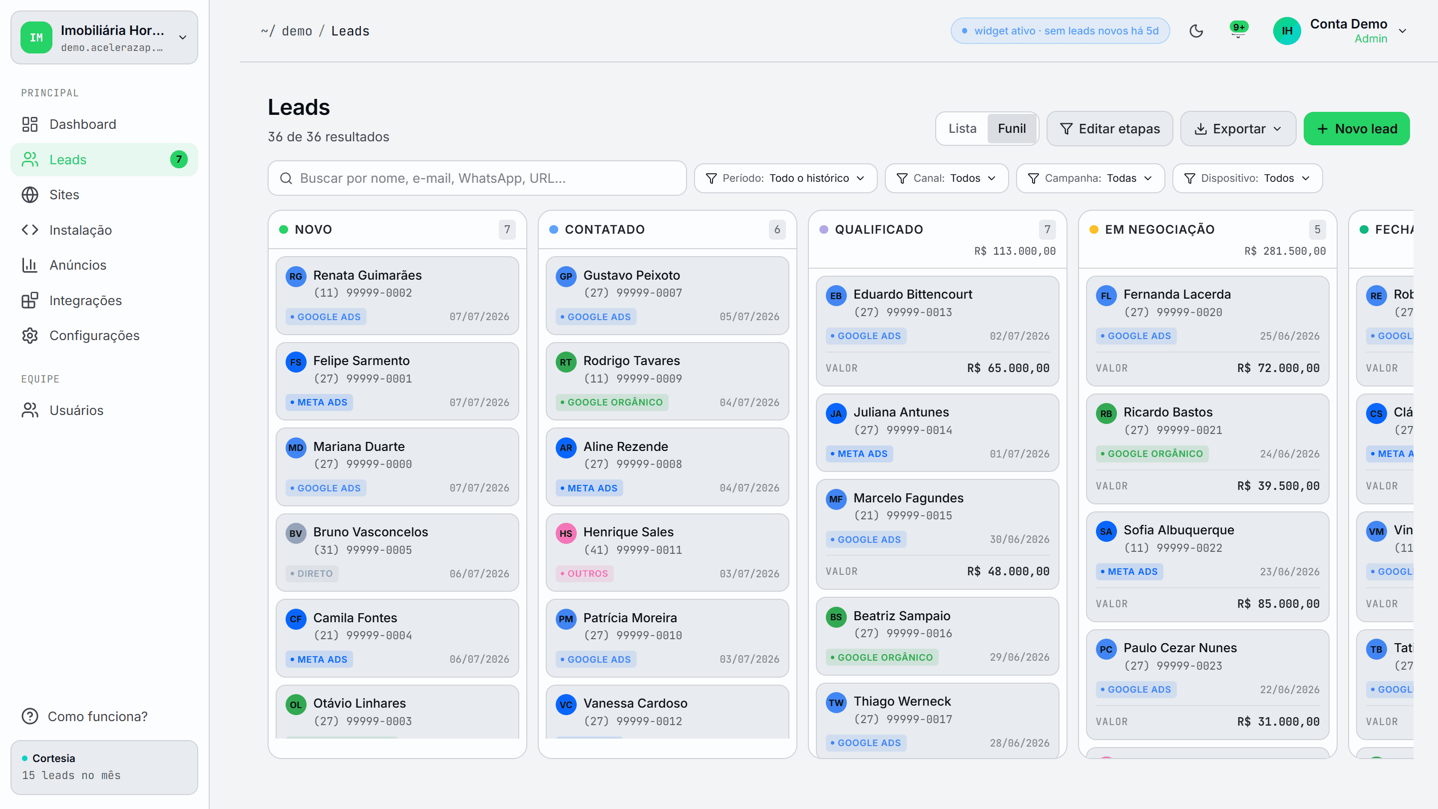Open the Campanha filter dropdown

[x=1090, y=178]
